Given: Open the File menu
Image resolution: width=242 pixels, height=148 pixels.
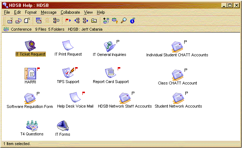Looking at the screenshot, I should [7, 12].
